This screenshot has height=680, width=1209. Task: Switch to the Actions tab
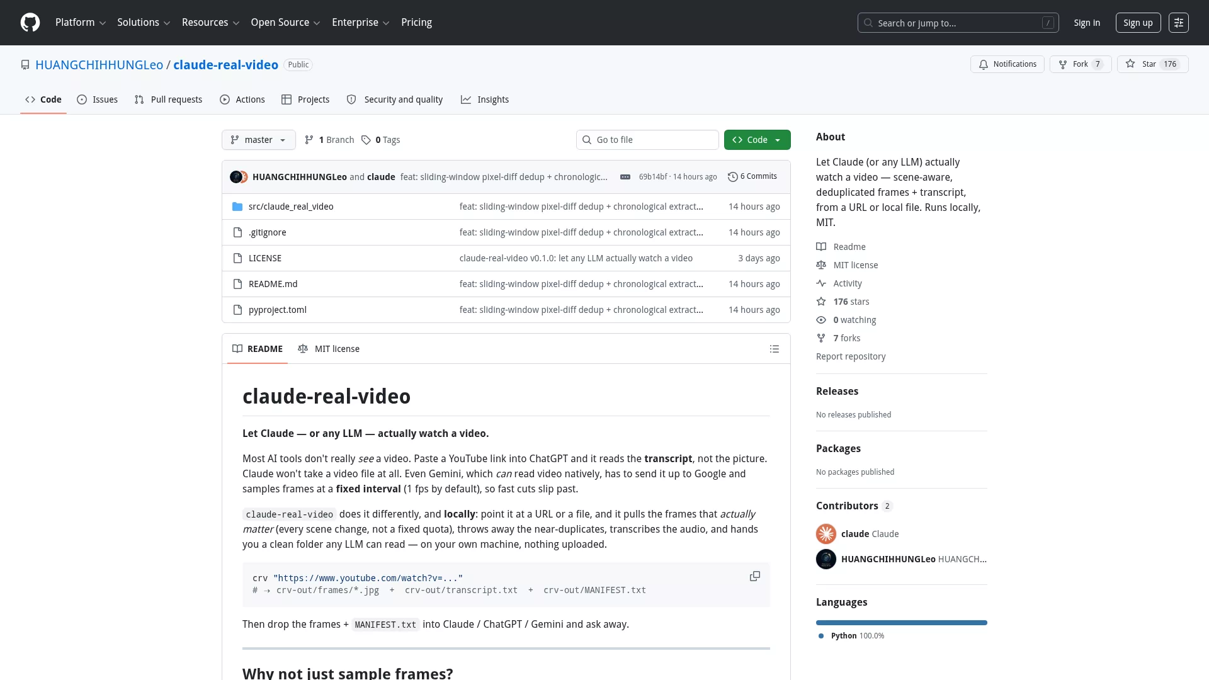242,99
